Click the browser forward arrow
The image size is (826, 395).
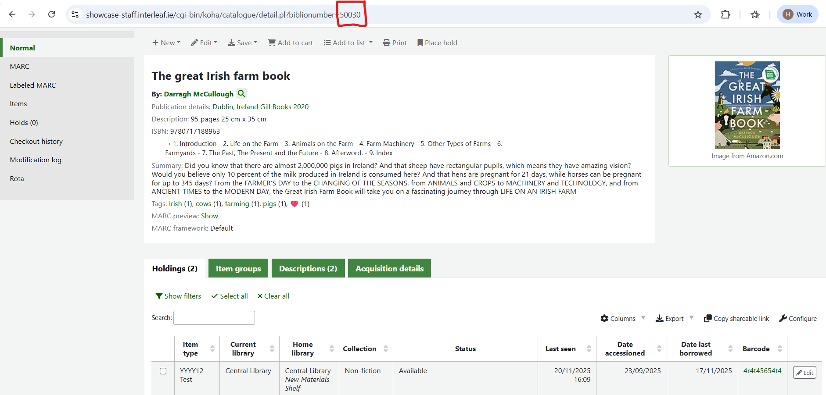pos(32,14)
